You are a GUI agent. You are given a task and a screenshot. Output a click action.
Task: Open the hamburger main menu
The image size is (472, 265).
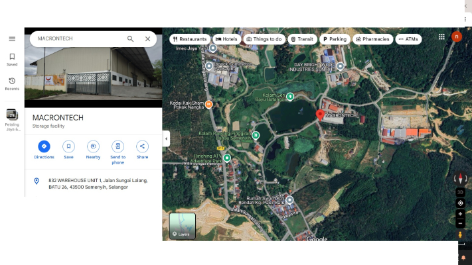click(12, 39)
